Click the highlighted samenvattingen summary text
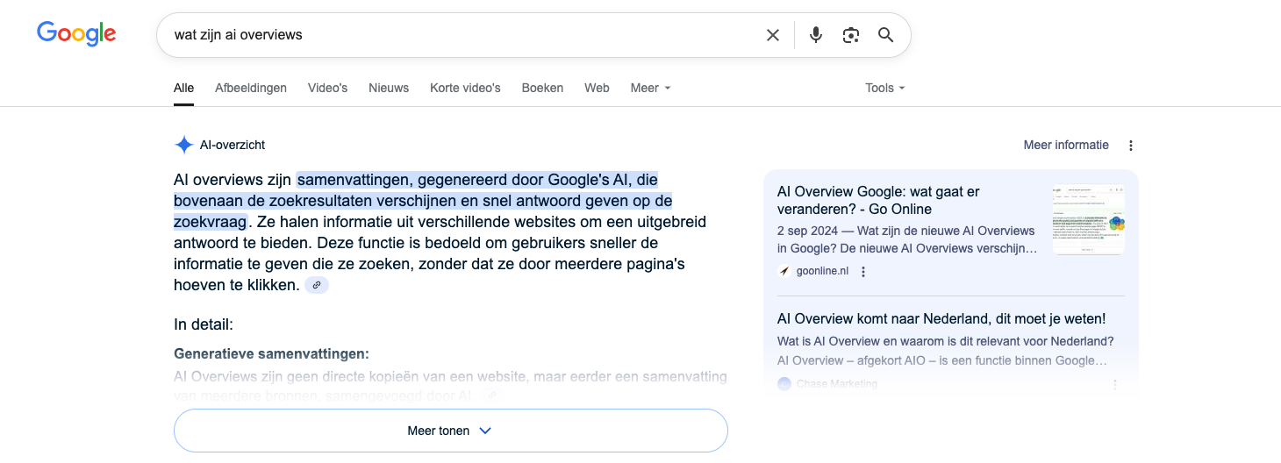The height and width of the screenshot is (463, 1281). coord(424,201)
